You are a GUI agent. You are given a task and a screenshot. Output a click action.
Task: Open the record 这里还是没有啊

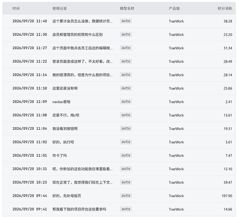click(65, 88)
